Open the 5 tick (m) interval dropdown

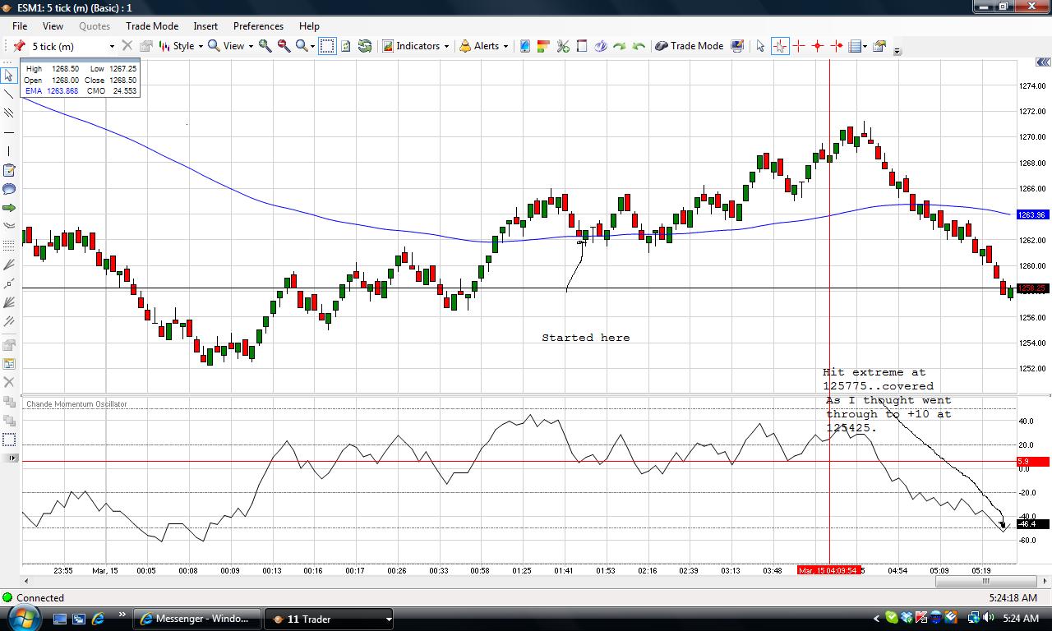[x=112, y=46]
